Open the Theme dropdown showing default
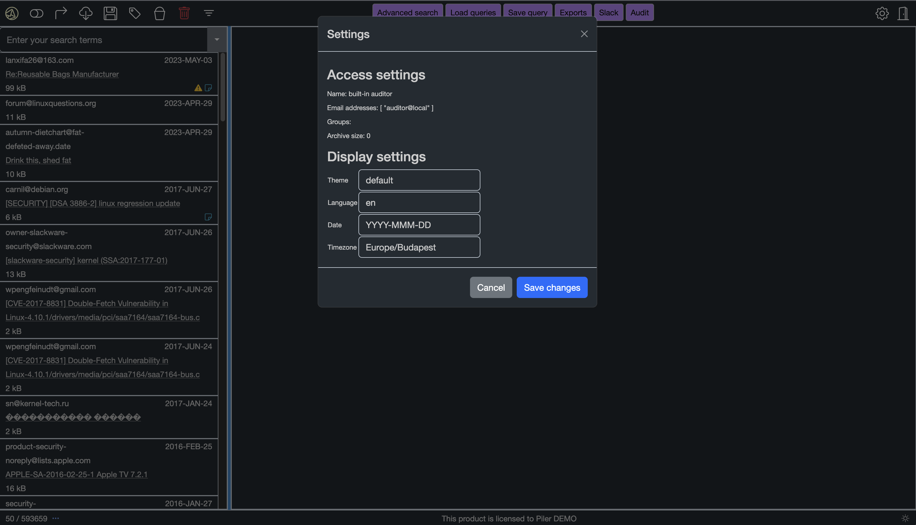Viewport: 916px width, 525px height. coord(419,180)
